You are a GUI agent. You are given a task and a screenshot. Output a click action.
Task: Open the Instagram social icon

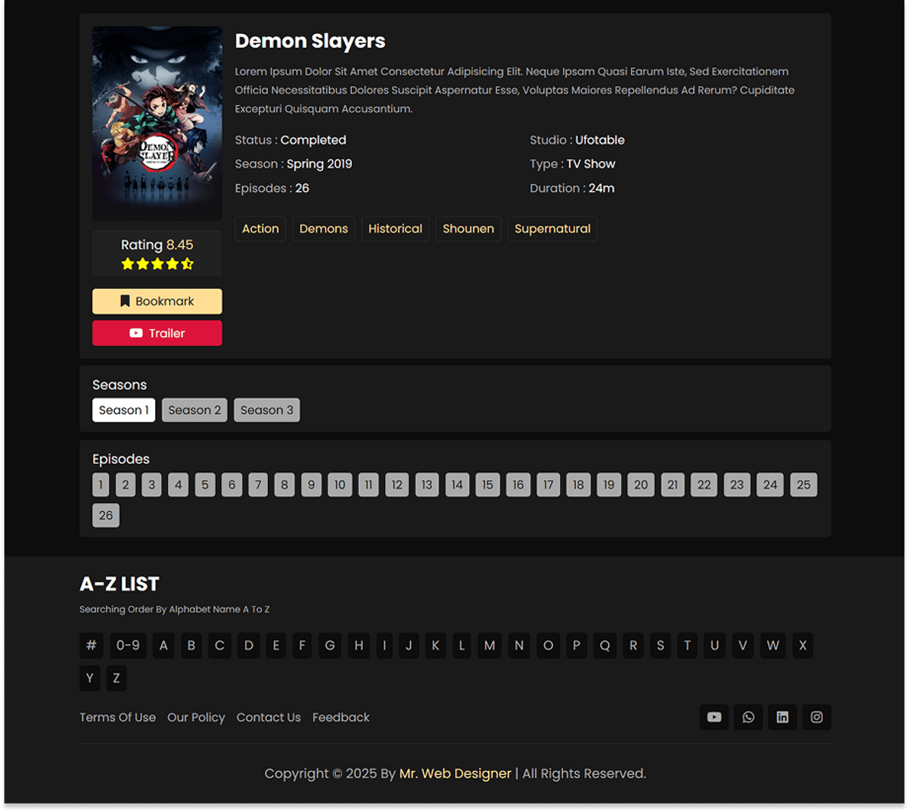[x=816, y=717]
